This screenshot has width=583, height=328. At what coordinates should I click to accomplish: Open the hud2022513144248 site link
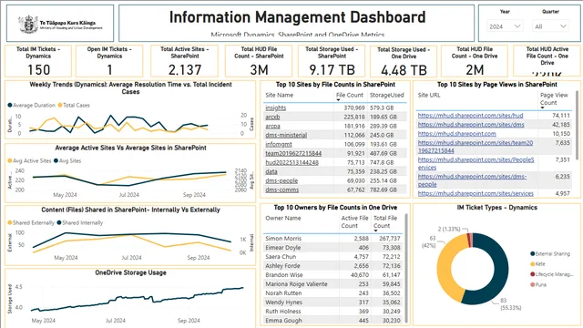pos(291,162)
